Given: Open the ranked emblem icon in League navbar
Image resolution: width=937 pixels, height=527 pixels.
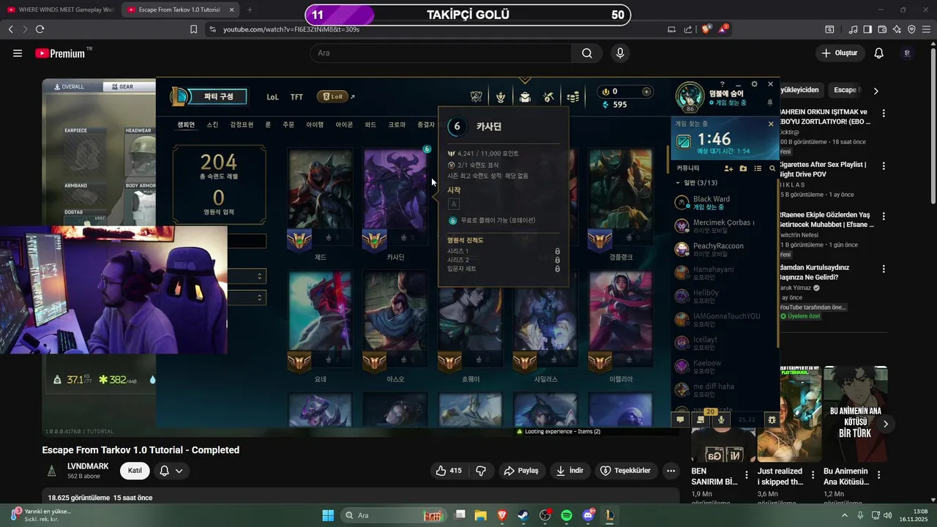Looking at the screenshot, I should point(501,97).
